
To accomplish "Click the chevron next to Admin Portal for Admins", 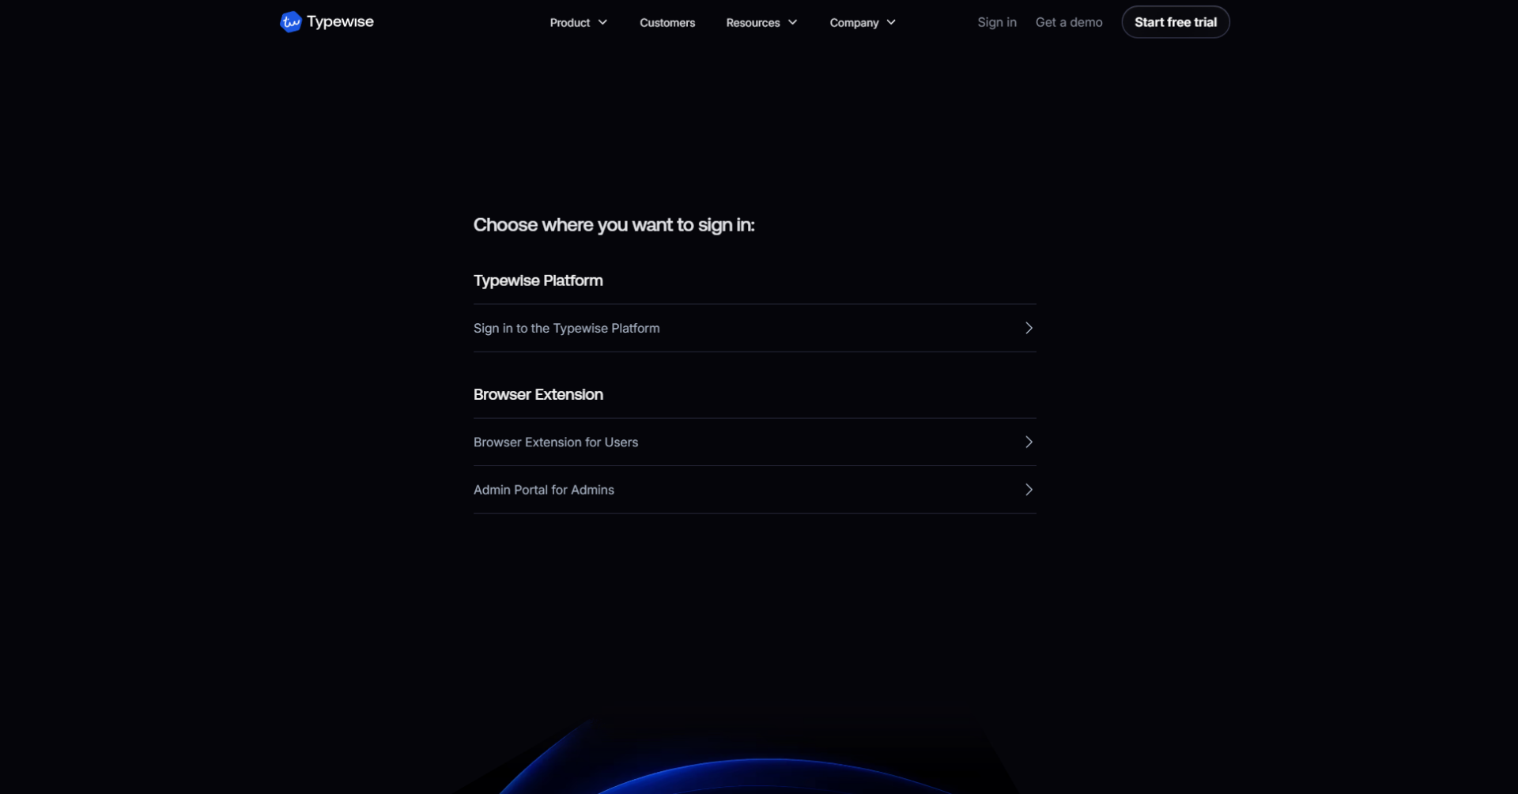I will click(1028, 489).
